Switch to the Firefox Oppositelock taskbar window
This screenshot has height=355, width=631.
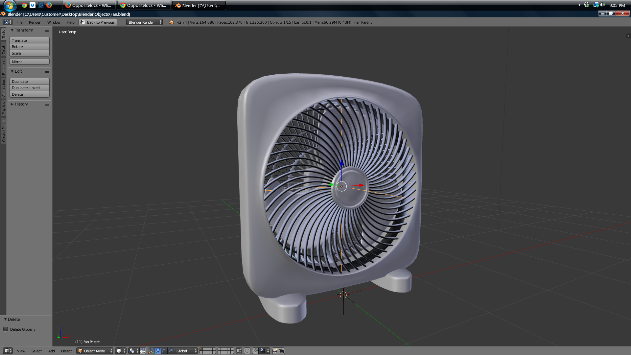89,5
